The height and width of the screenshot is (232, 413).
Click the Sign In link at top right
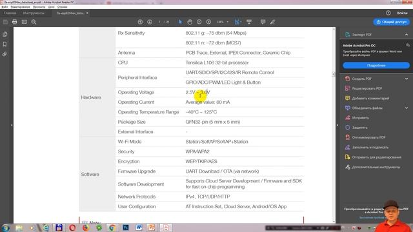(402, 13)
